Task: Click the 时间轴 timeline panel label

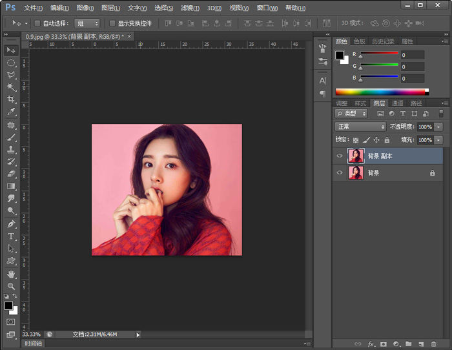Action: (33, 344)
